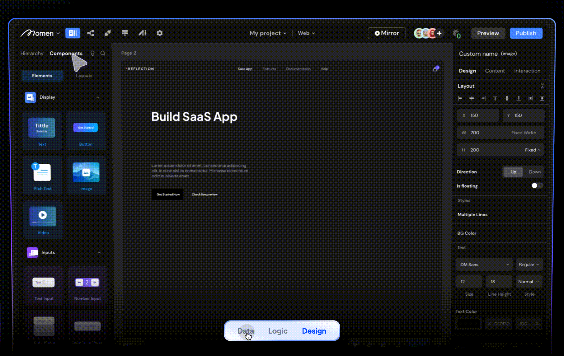Switch to the Interaction tab

pyautogui.click(x=527, y=71)
